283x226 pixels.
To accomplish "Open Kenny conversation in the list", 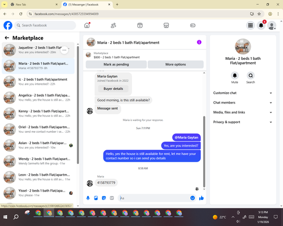I will [38, 114].
